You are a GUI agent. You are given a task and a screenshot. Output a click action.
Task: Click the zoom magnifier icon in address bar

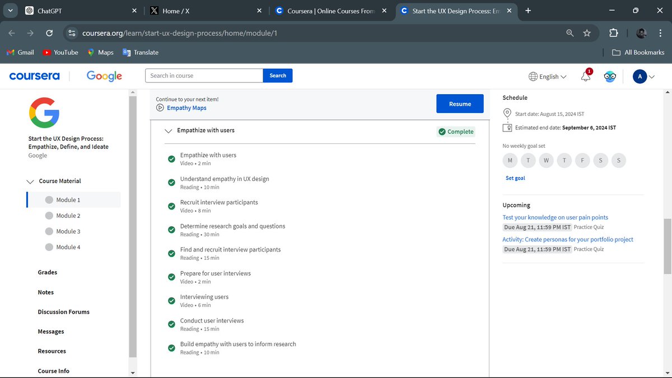tap(570, 33)
